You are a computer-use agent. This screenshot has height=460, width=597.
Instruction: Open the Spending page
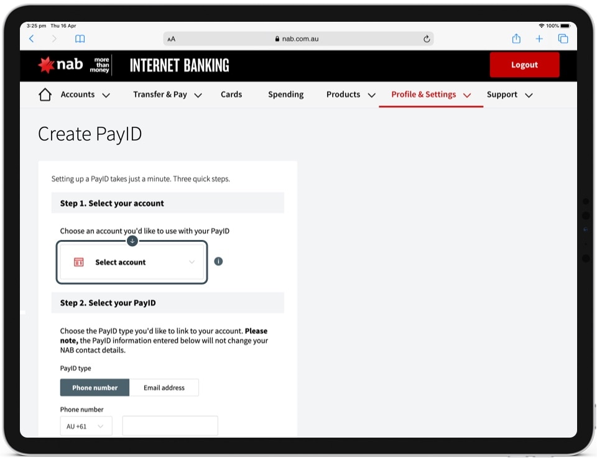click(285, 95)
